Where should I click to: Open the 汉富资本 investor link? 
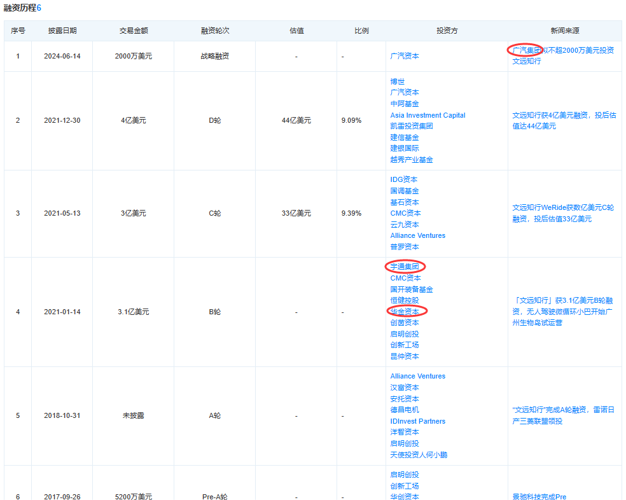(405, 387)
